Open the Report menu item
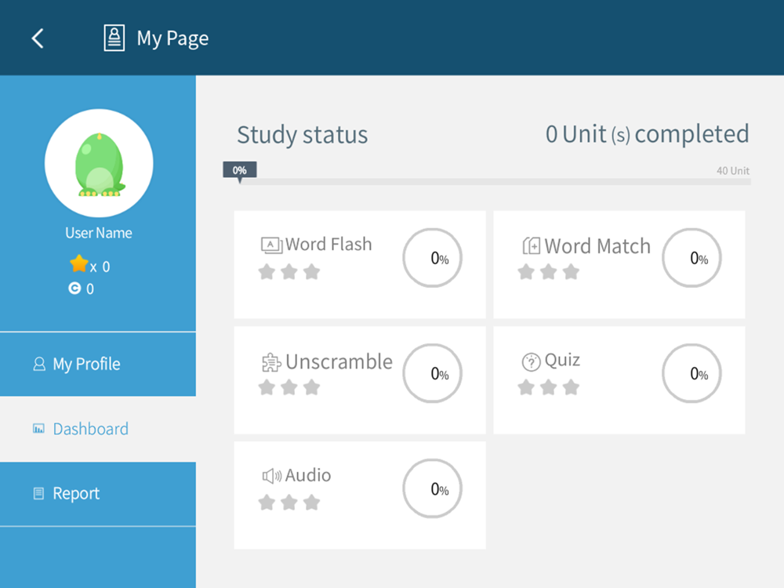The height and width of the screenshot is (588, 784). tap(98, 493)
